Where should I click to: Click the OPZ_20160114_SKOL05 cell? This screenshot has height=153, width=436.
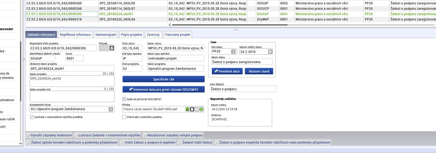click(x=133, y=3)
